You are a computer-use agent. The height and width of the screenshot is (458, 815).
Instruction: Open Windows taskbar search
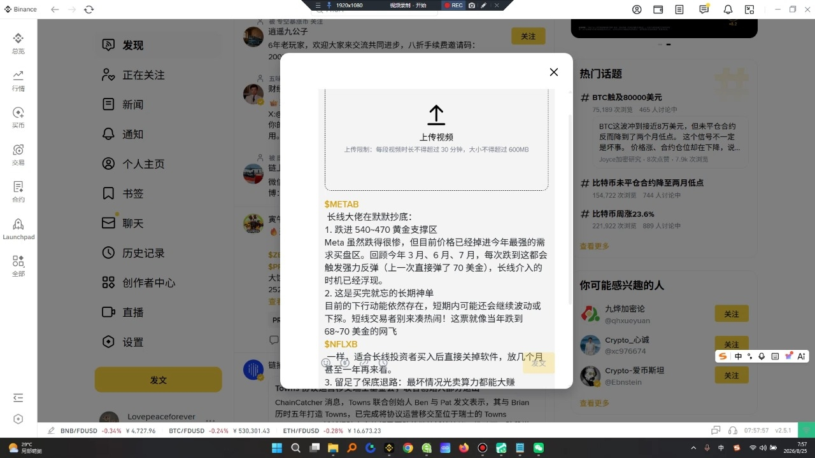[296, 448]
